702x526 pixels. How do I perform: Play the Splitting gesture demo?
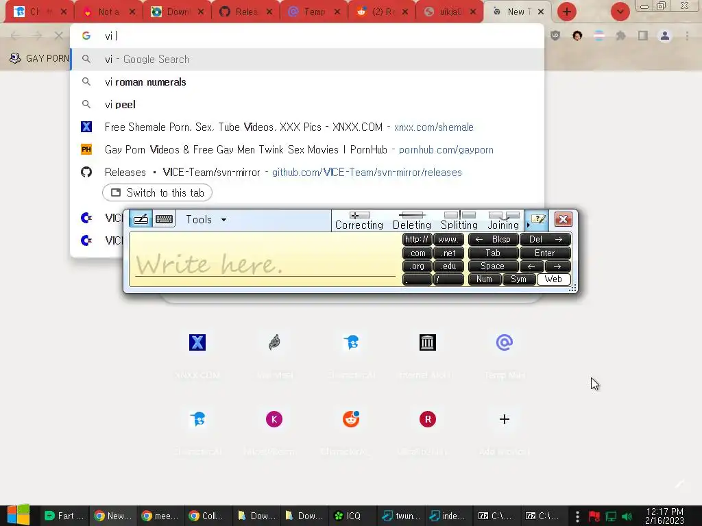tap(459, 221)
